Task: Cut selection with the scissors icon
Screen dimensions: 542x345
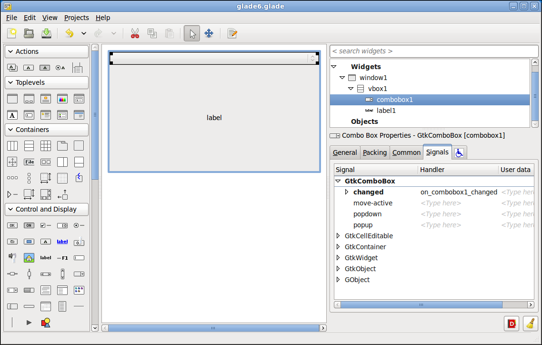Action: click(135, 33)
